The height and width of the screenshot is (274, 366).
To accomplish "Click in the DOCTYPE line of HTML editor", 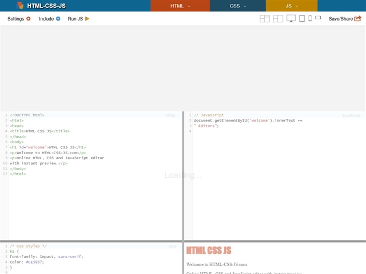I will pos(27,115).
